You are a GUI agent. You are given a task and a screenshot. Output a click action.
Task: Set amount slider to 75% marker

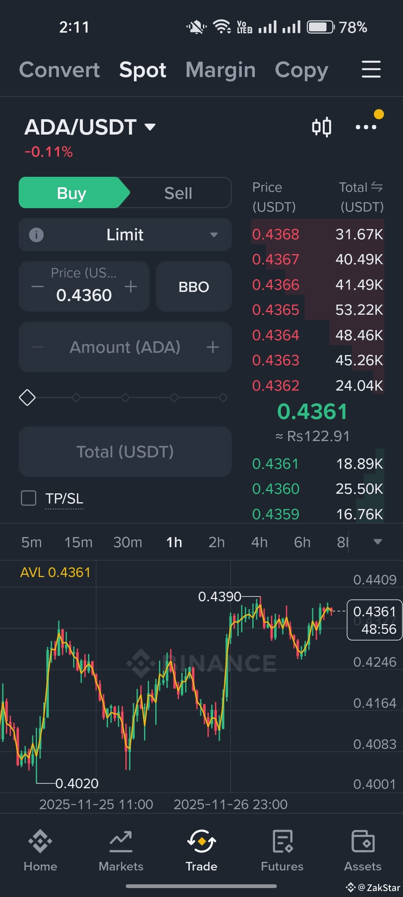[x=174, y=397]
